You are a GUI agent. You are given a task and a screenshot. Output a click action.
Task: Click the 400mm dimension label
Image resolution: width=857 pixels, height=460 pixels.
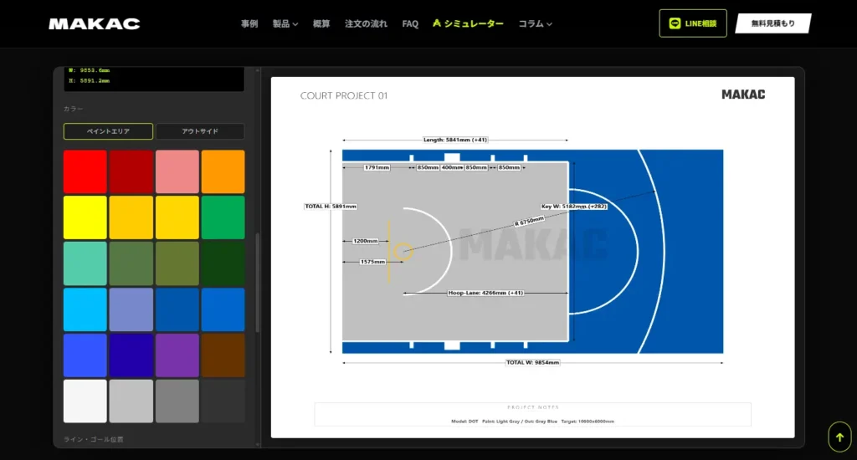[452, 167]
